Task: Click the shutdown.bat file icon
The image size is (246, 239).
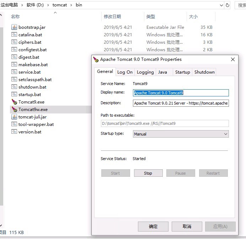Action: pyautogui.click(x=14, y=87)
